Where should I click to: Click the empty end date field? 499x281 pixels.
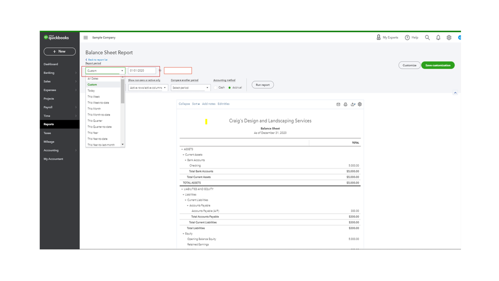(x=178, y=71)
